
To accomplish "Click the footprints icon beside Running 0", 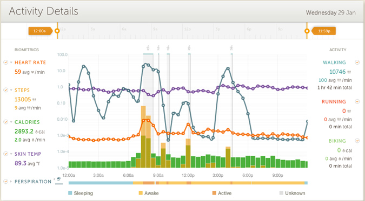I will pos(349,112).
